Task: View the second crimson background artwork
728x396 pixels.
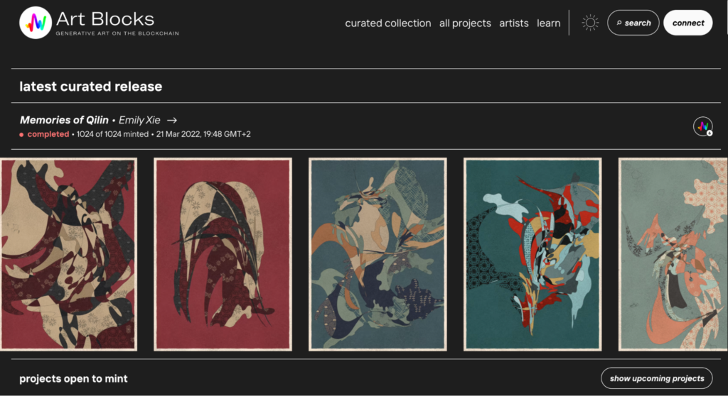Action: (223, 254)
